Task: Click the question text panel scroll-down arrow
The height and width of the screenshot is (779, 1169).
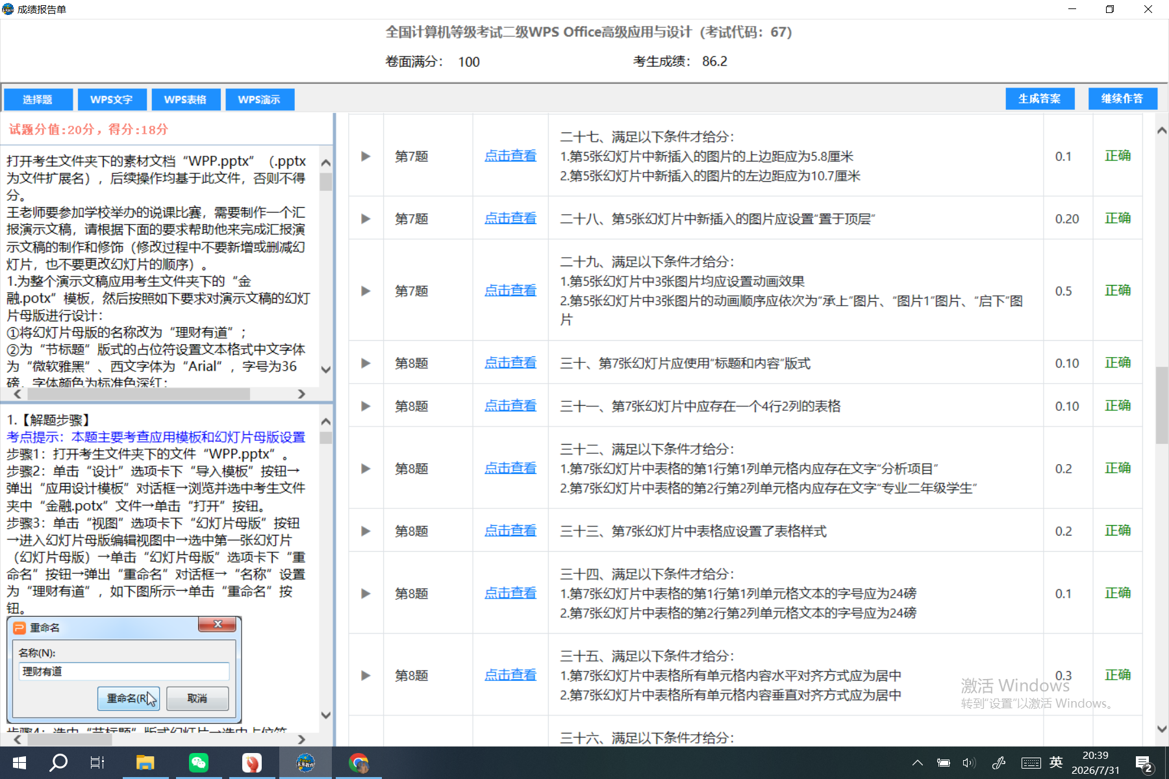Action: [x=326, y=369]
